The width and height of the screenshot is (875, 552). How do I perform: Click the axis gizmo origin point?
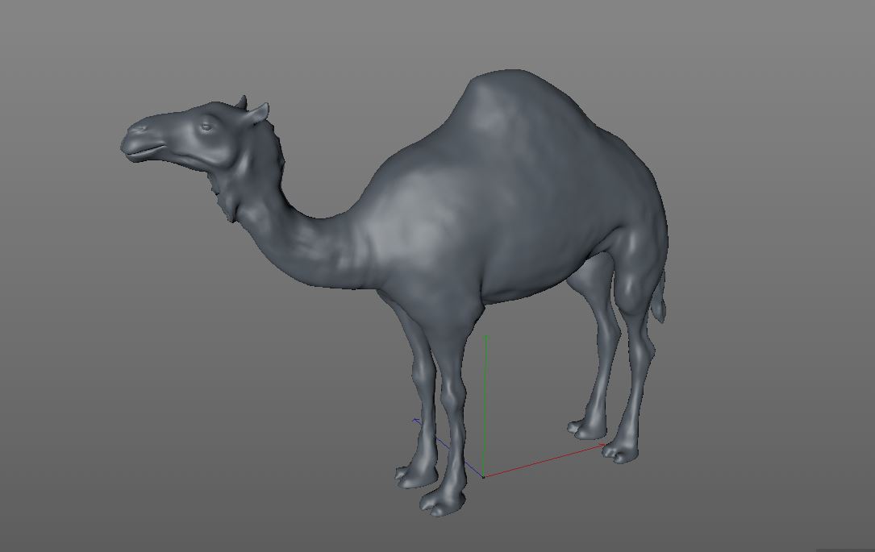click(483, 477)
